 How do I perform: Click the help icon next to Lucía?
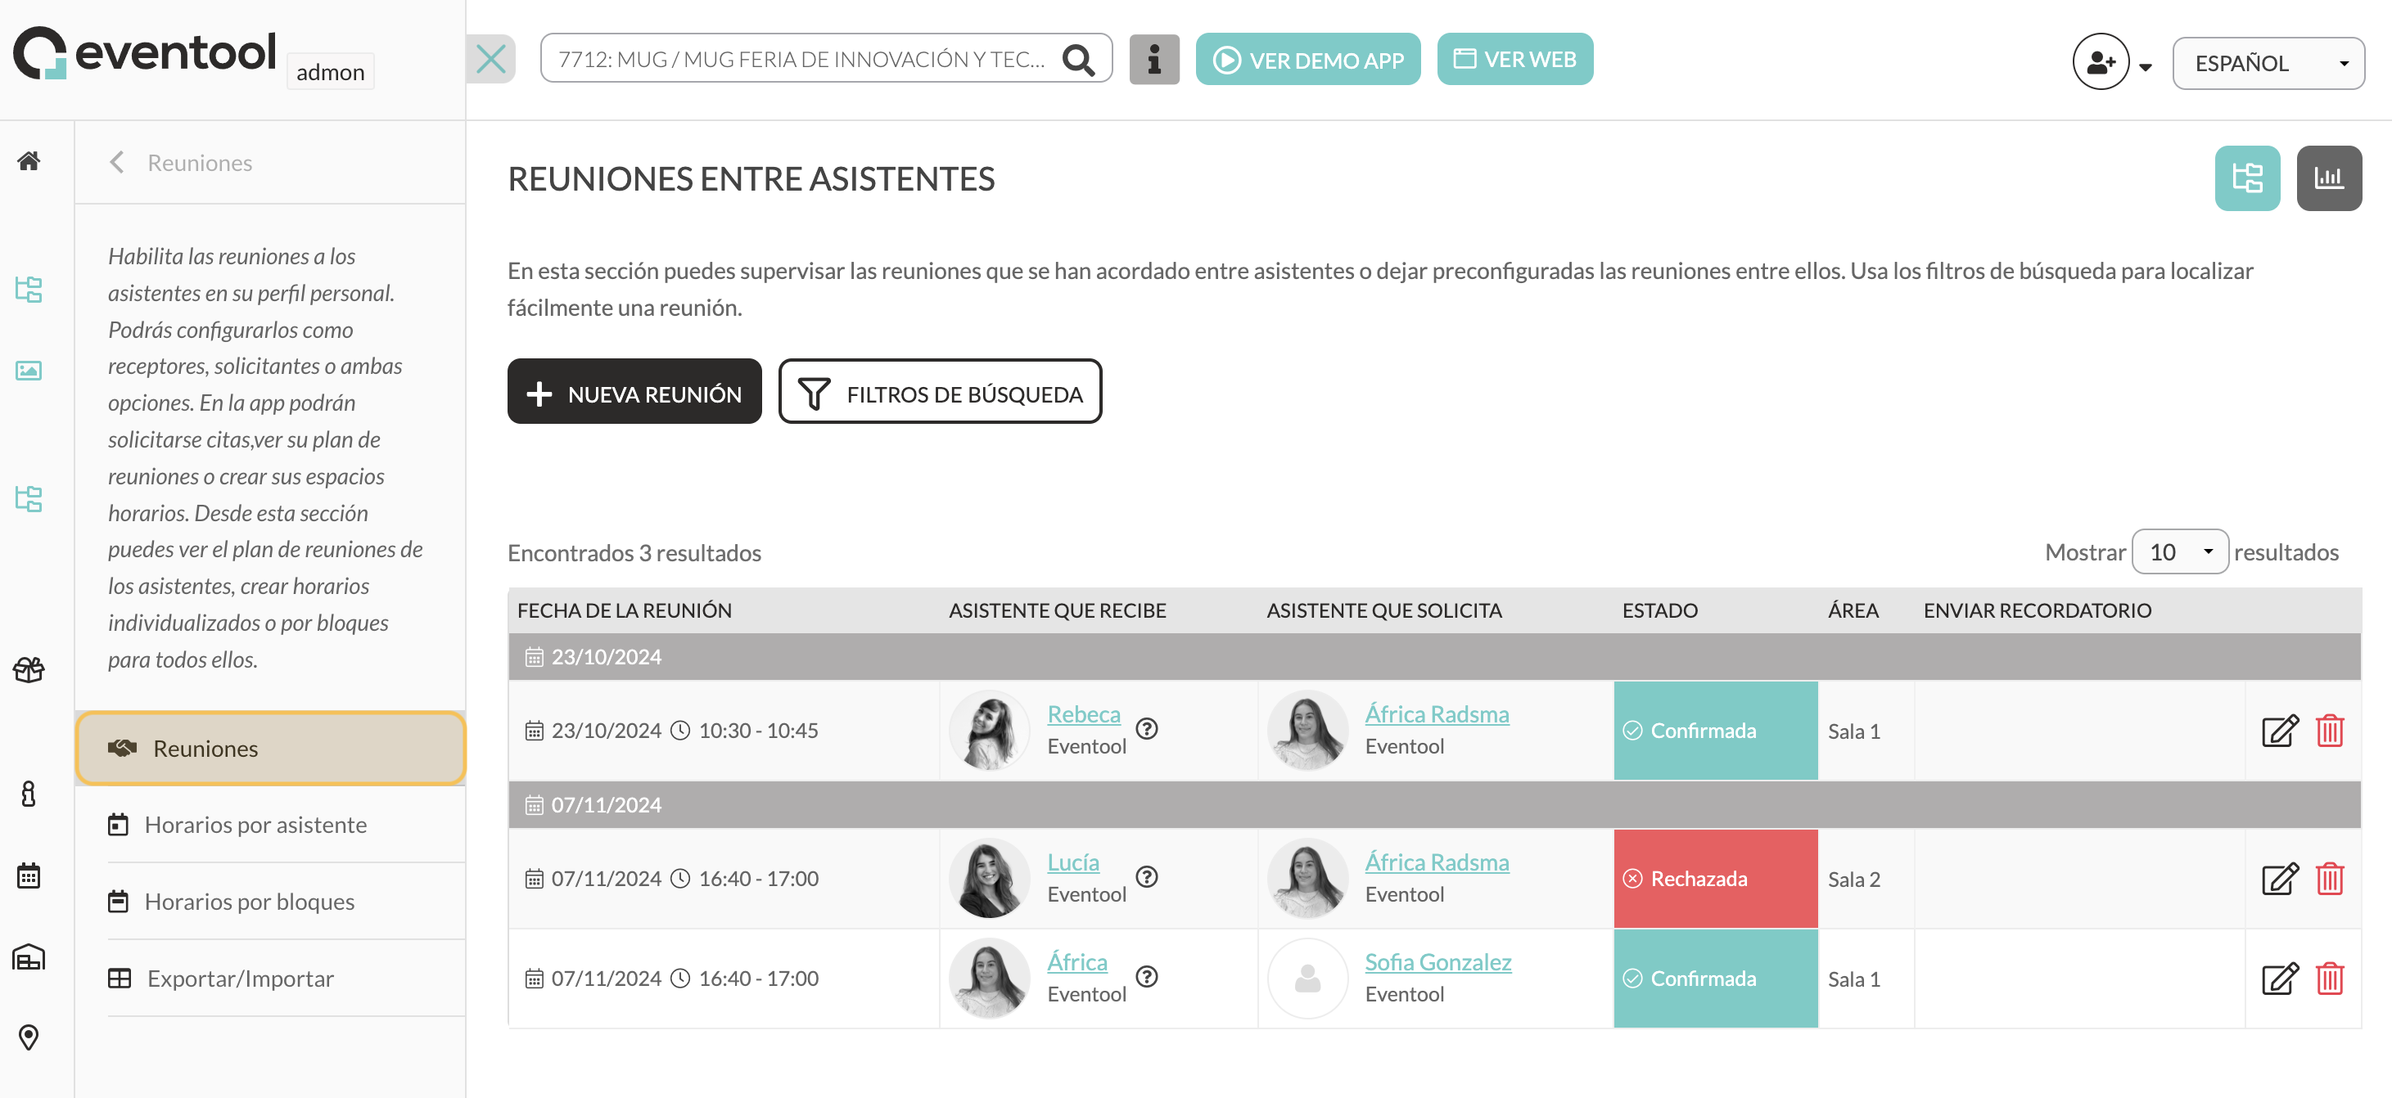point(1147,877)
